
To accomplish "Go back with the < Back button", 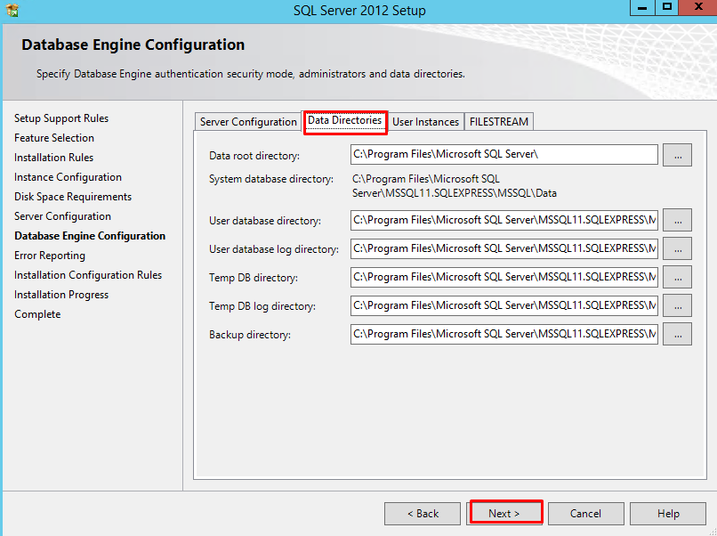I will [422, 514].
